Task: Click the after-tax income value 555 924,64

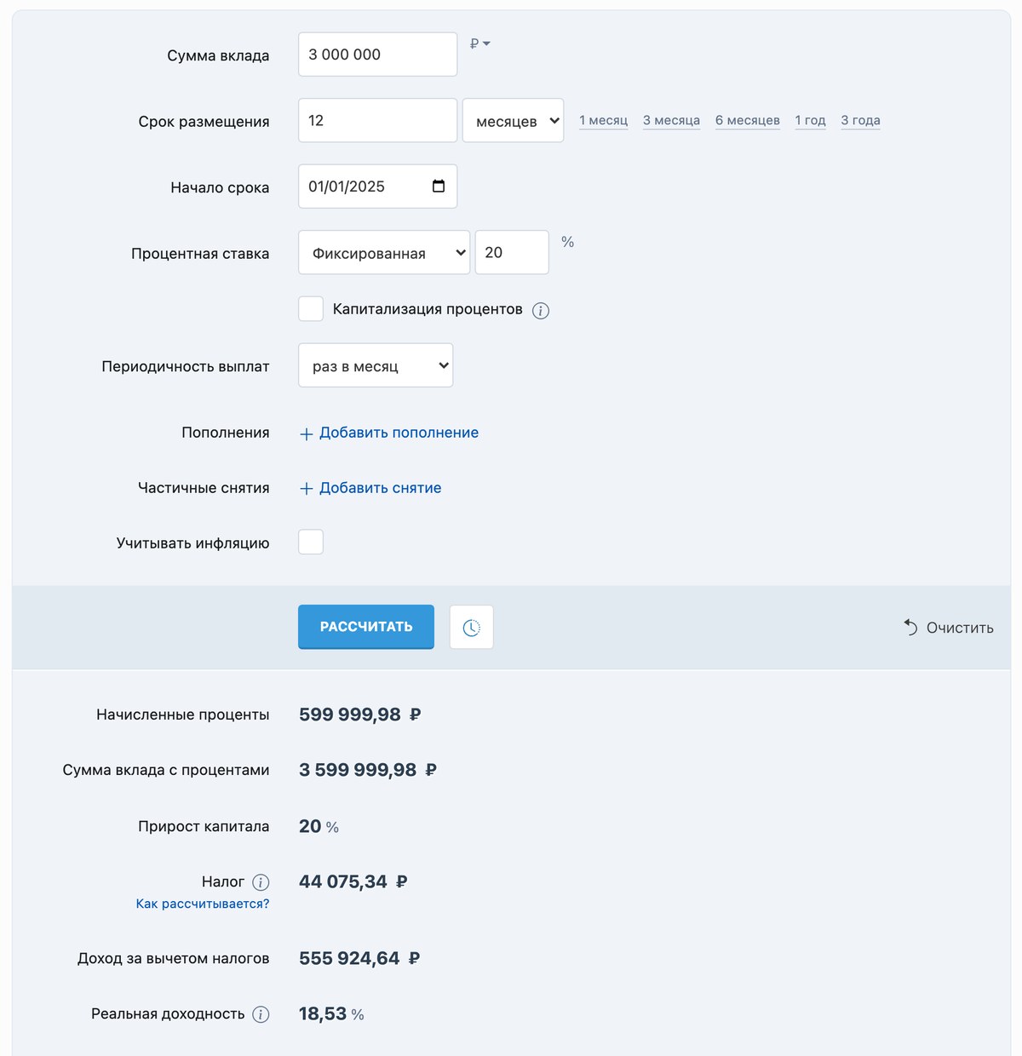Action: click(359, 958)
